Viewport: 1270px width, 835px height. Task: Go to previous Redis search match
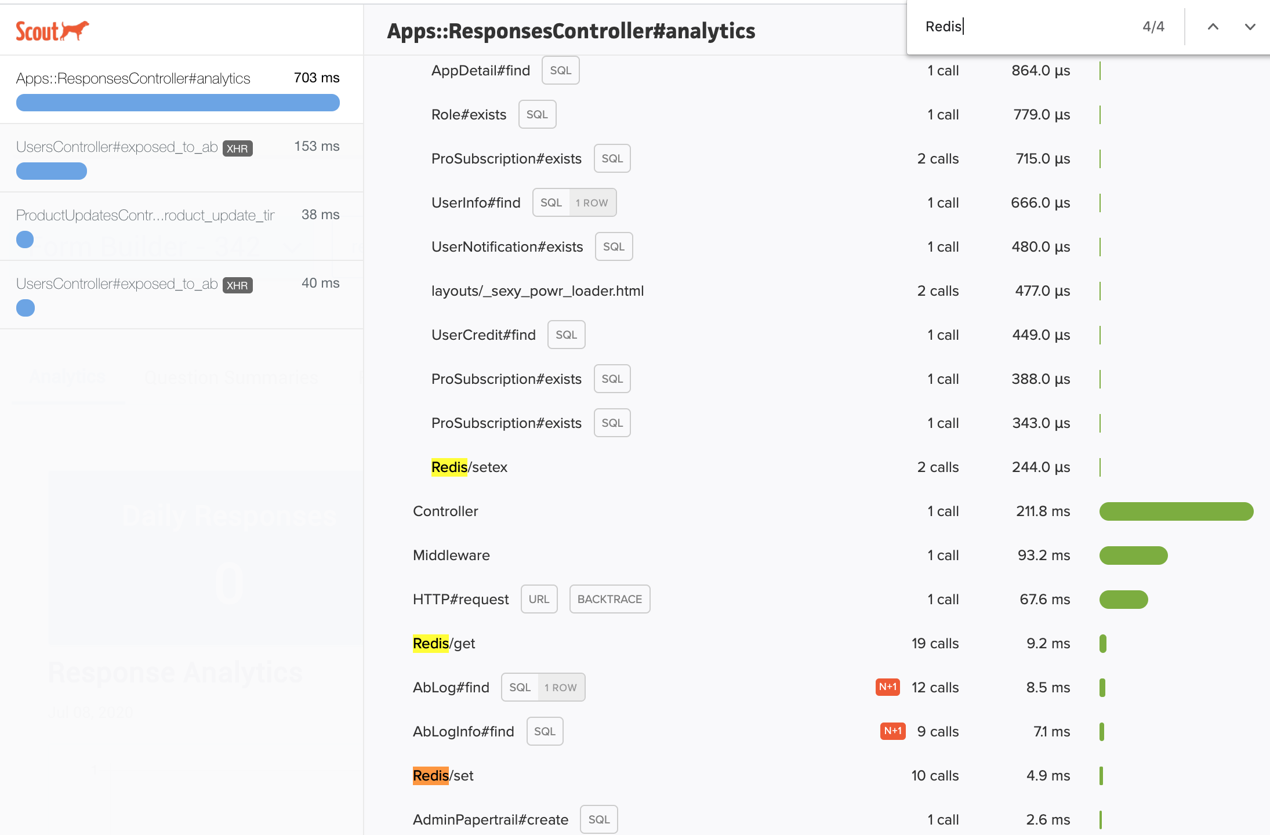1213,27
